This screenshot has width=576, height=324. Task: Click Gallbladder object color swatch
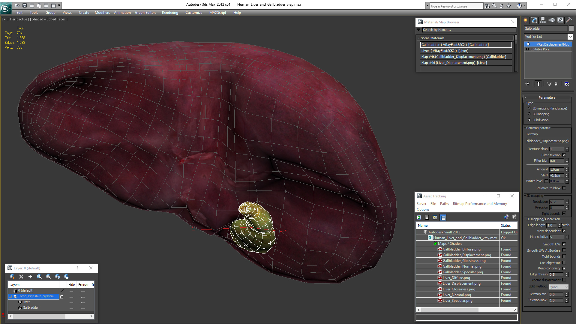pos(571,28)
